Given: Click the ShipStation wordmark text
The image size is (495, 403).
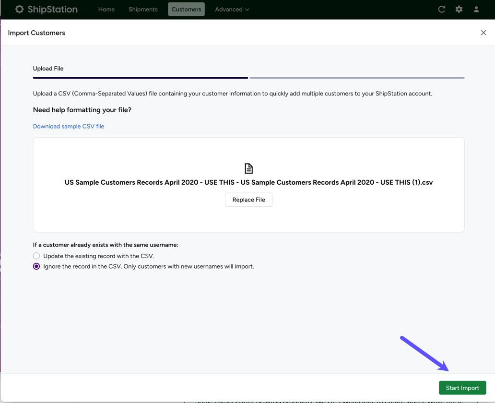Looking at the screenshot, I should 52,9.
